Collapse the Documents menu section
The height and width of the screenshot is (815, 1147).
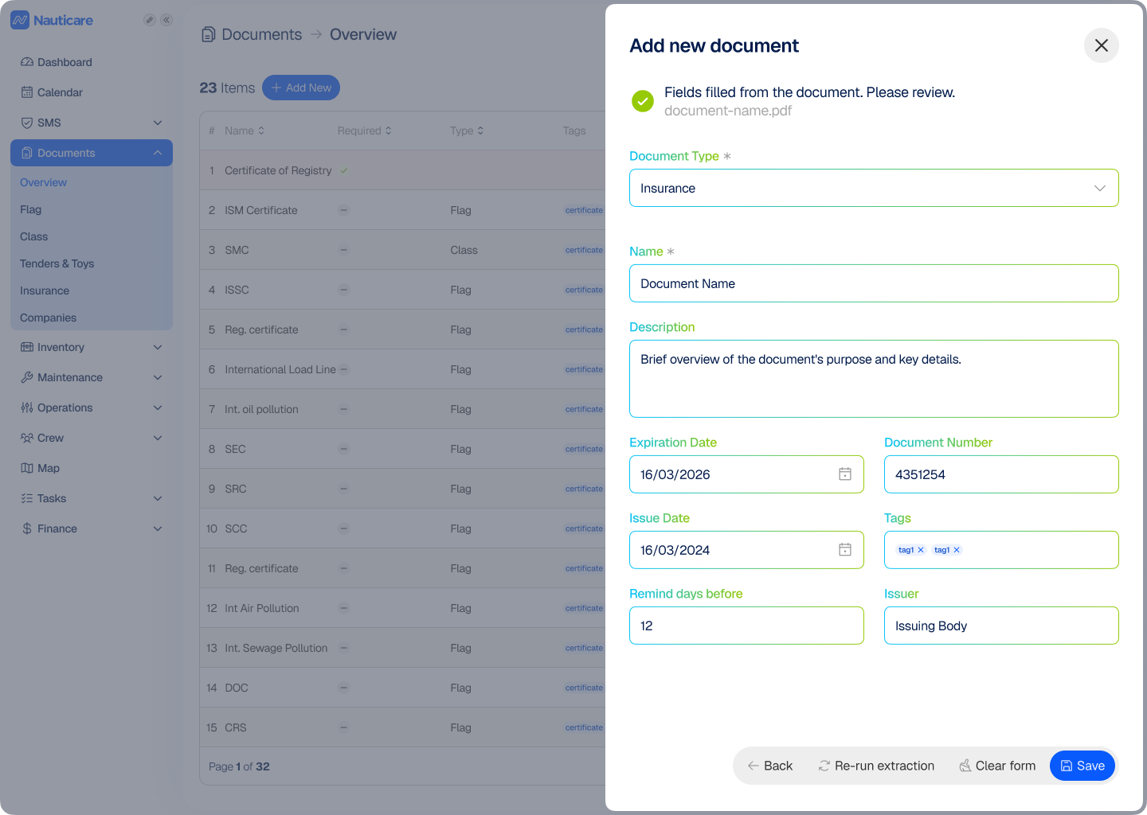(x=158, y=153)
